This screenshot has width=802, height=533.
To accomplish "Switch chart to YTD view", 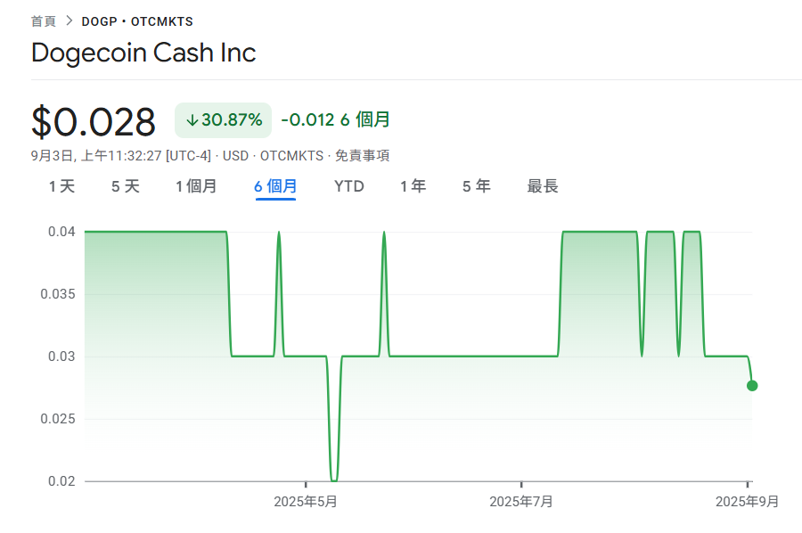I will click(348, 186).
